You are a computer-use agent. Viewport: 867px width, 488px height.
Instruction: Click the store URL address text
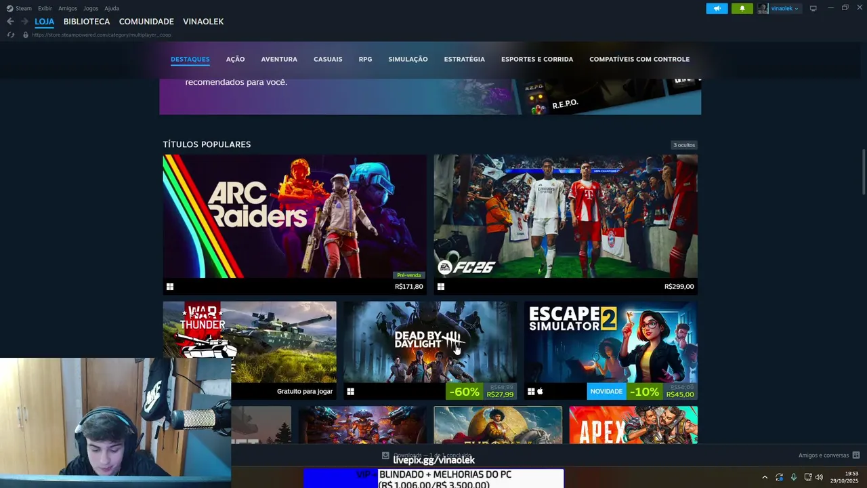coord(101,35)
